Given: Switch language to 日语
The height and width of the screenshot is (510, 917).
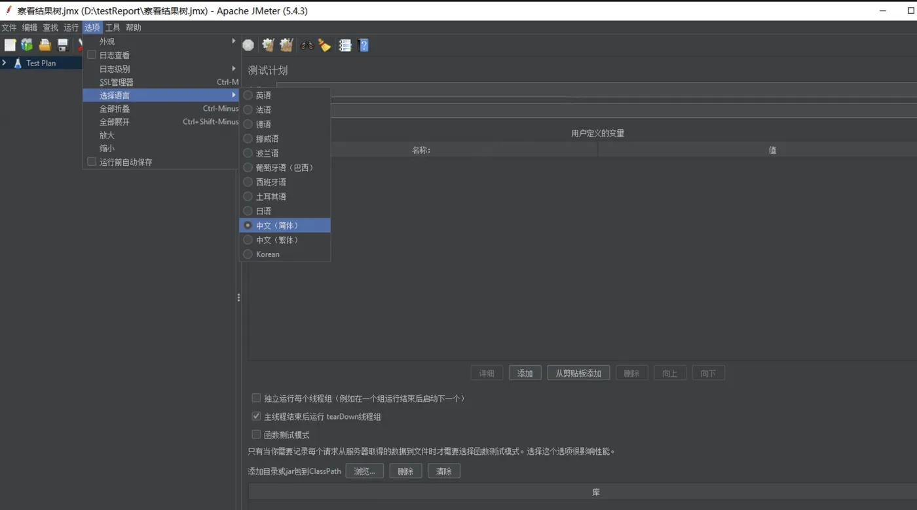Looking at the screenshot, I should pyautogui.click(x=285, y=210).
